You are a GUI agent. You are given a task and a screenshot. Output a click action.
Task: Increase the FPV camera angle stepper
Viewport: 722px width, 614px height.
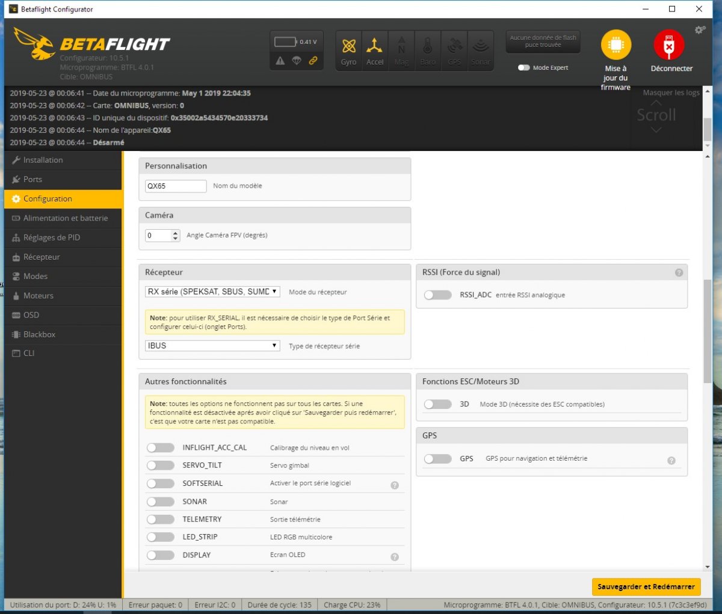click(176, 233)
